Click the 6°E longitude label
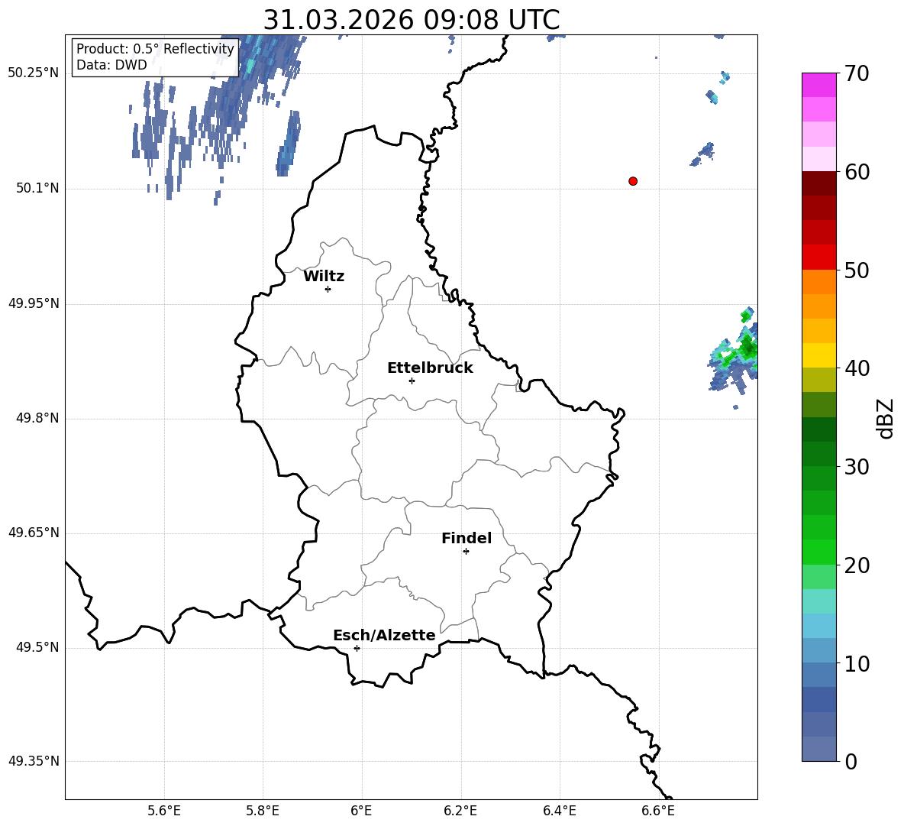This screenshot has height=826, width=904. [x=361, y=811]
